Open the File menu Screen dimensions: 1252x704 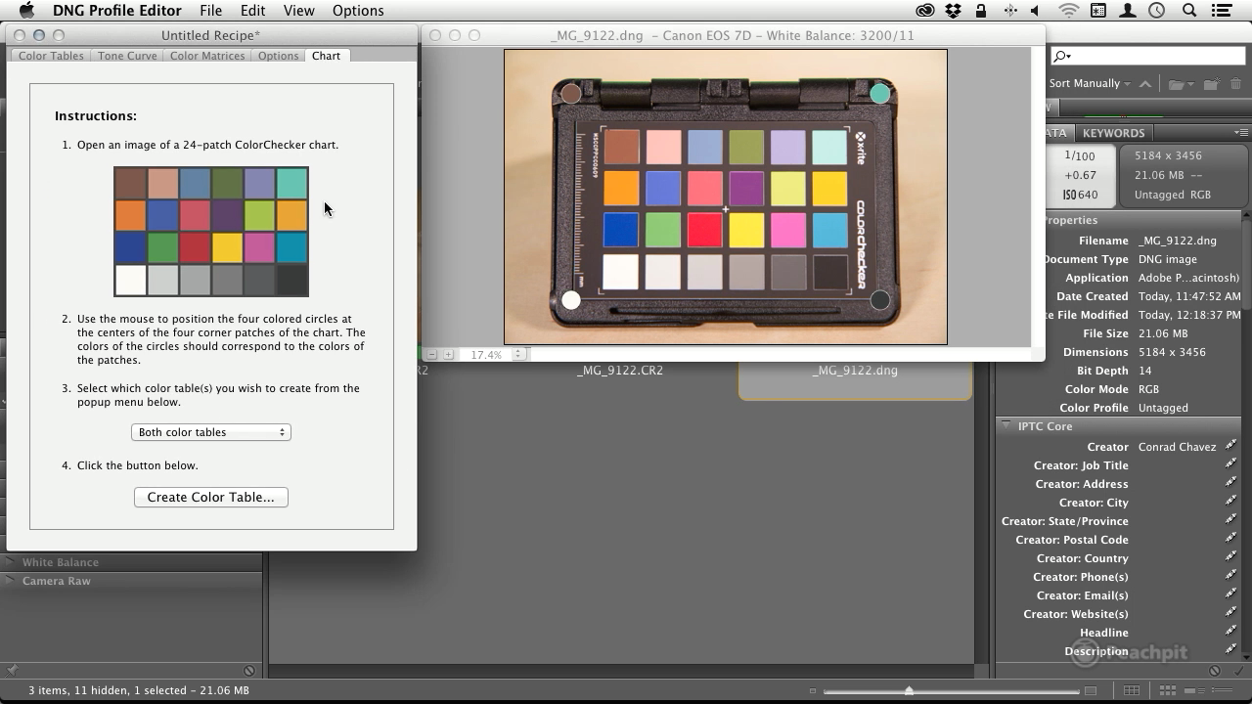210,11
